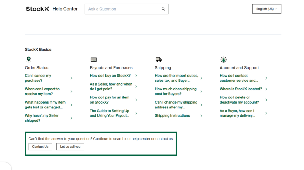Click the Payouts and Purchases card icon
This screenshot has width=304, height=170.
click(94, 60)
